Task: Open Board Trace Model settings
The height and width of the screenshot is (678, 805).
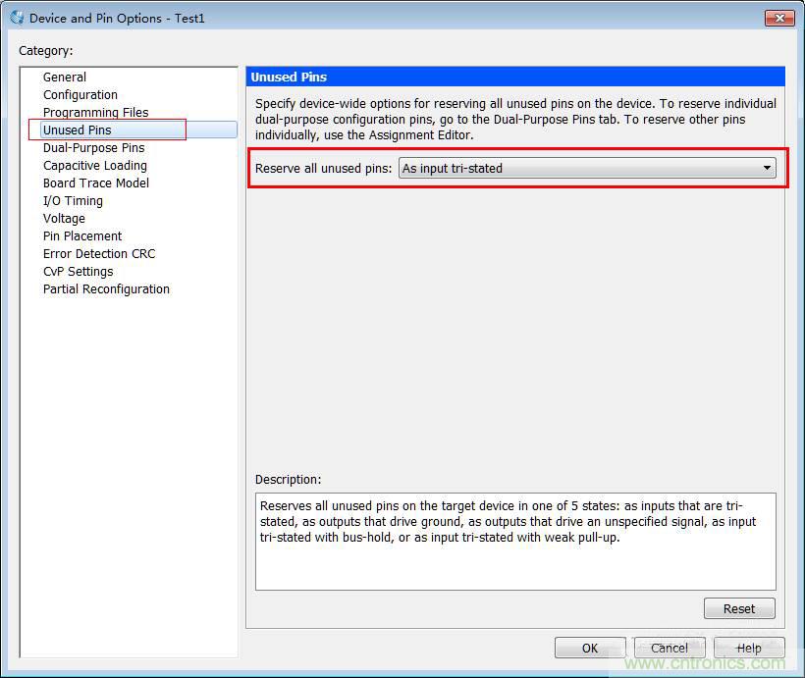Action: [96, 183]
